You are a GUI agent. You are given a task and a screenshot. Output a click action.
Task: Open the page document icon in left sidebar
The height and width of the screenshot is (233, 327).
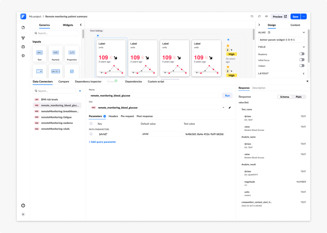point(23,28)
